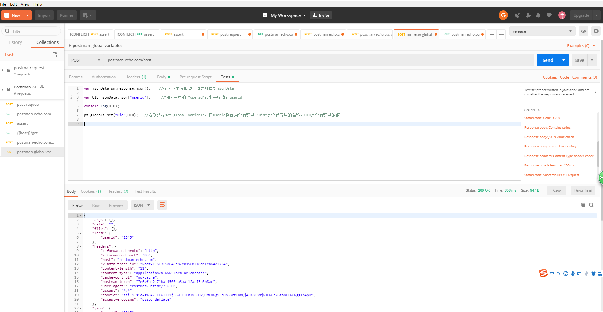Expand the postma-request collection

click(x=3, y=70)
